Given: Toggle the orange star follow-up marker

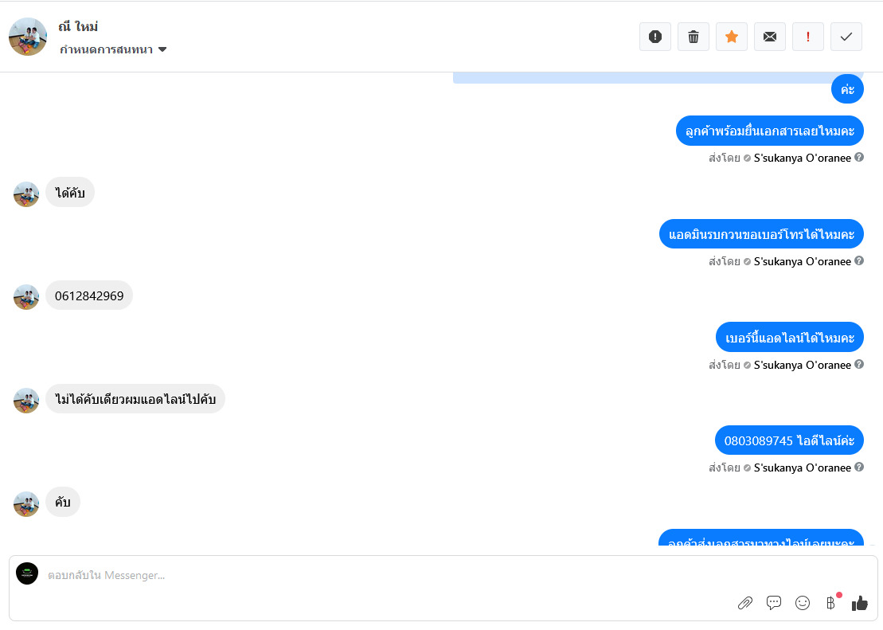Looking at the screenshot, I should 732,37.
